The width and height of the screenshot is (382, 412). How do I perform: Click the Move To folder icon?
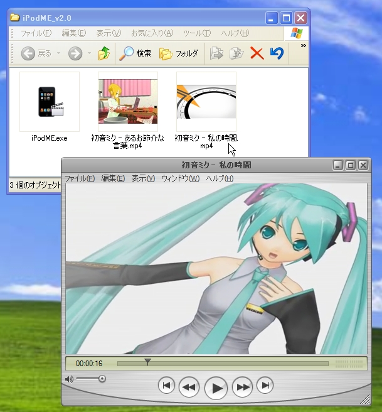pyautogui.click(x=216, y=53)
